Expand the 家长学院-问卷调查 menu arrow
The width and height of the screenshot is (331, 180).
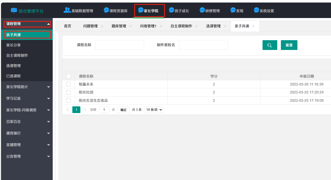pyautogui.click(x=49, y=110)
